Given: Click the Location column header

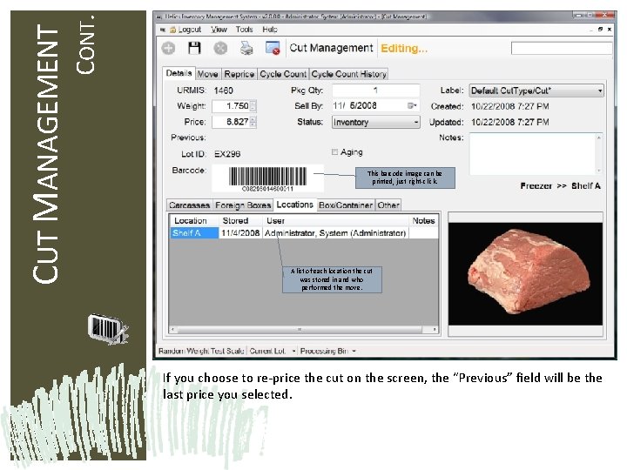Looking at the screenshot, I should pos(194,220).
